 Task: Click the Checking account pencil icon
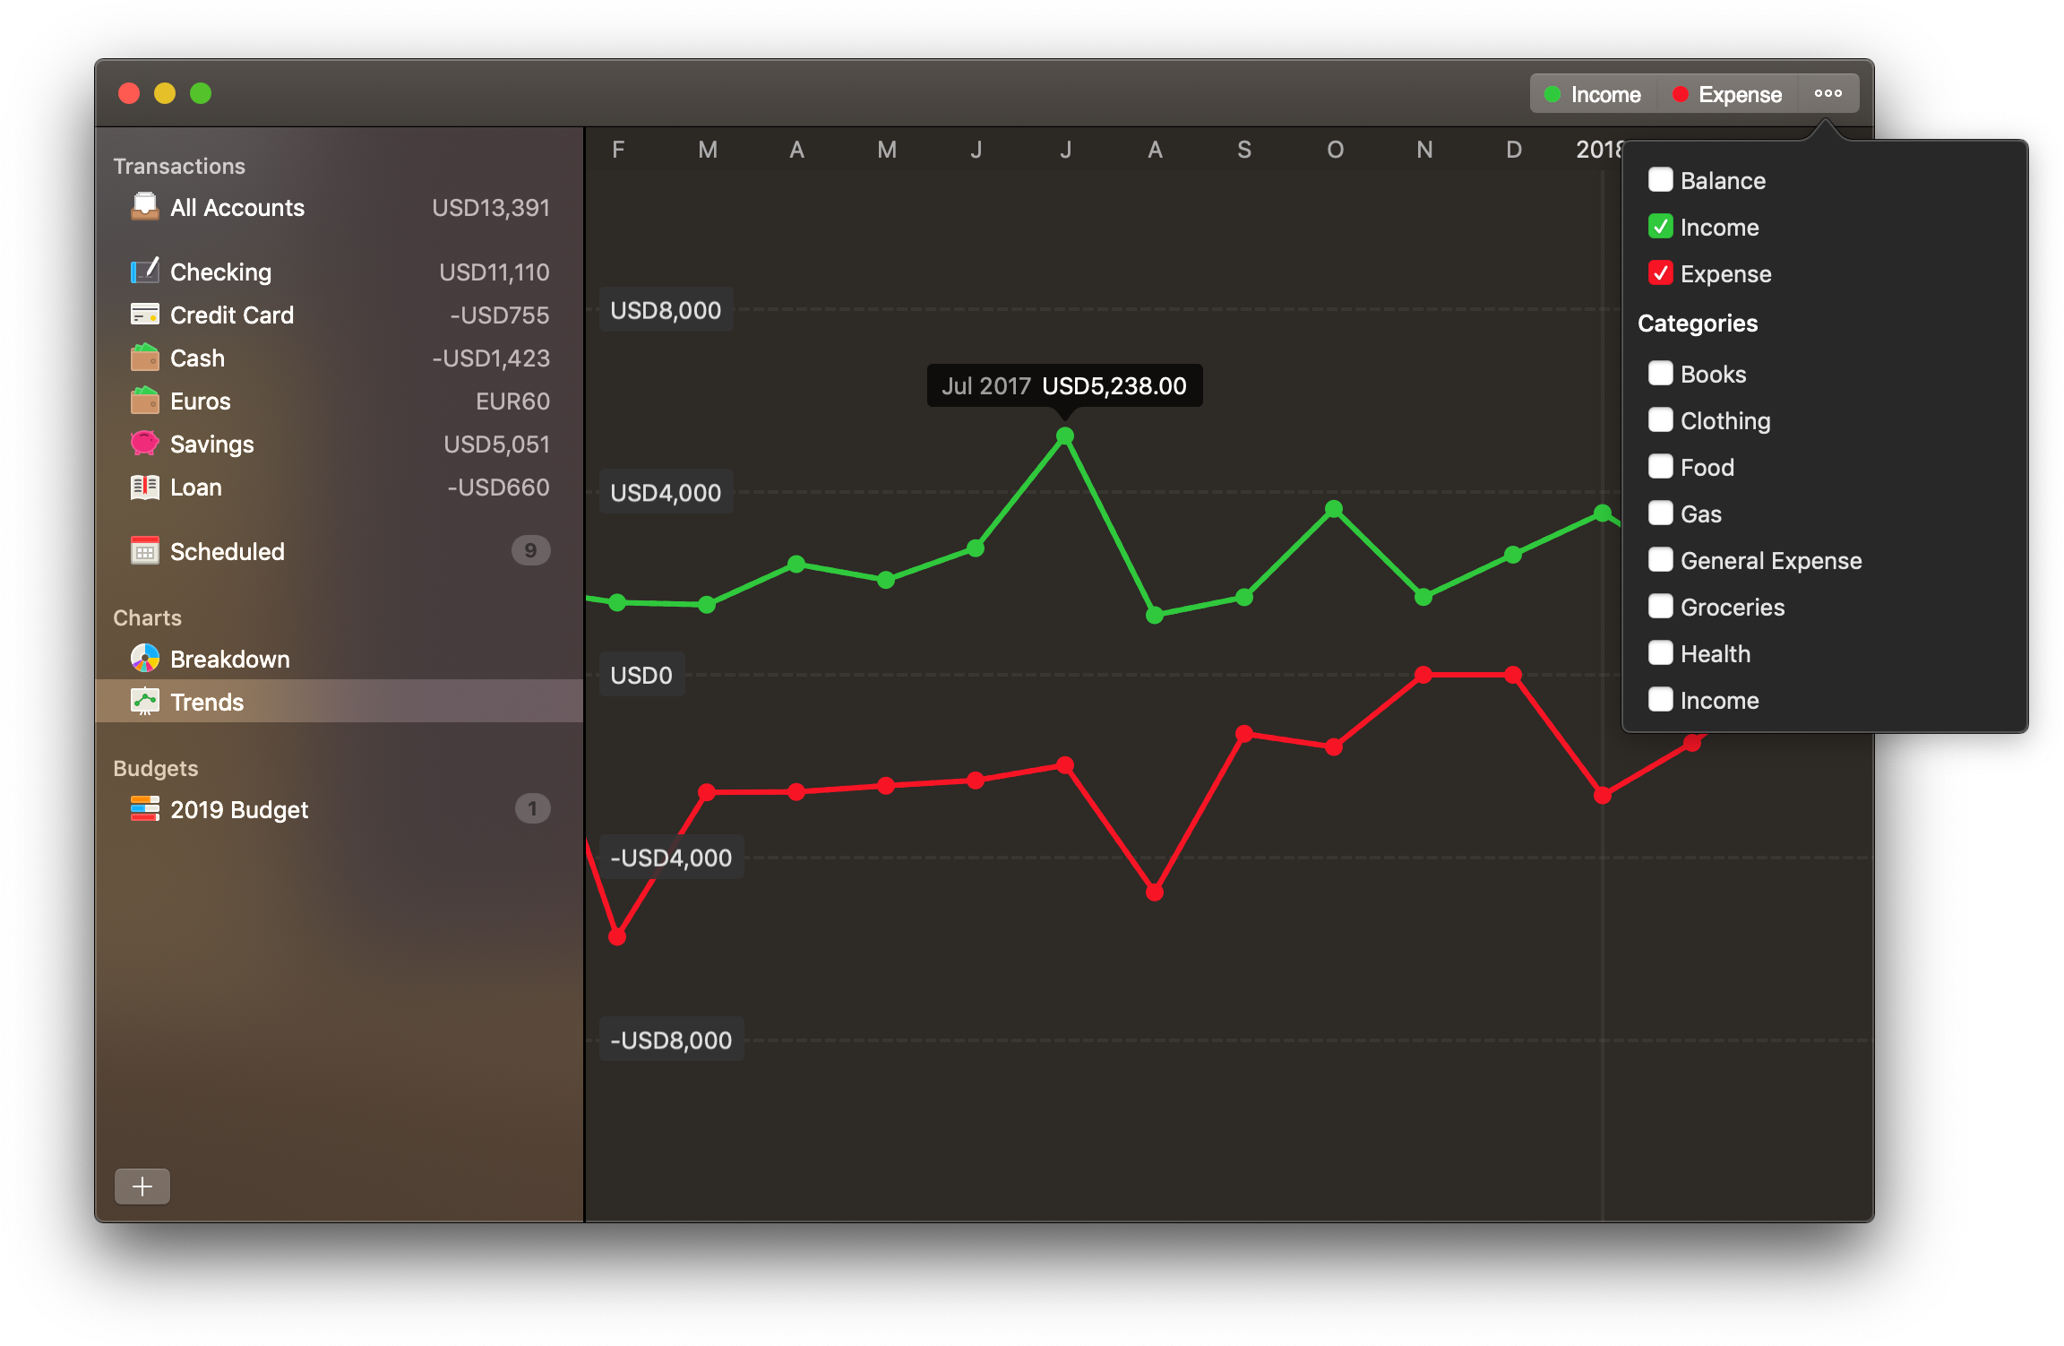click(144, 271)
